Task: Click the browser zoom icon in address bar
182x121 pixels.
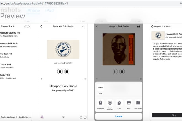Action: [x=181, y=3]
